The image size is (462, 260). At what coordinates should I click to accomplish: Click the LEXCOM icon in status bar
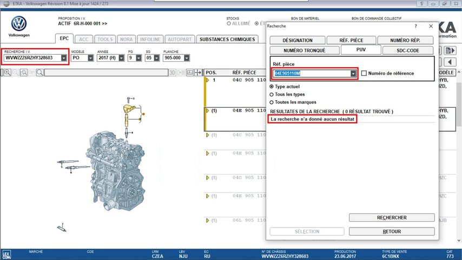pyautogui.click(x=6, y=255)
